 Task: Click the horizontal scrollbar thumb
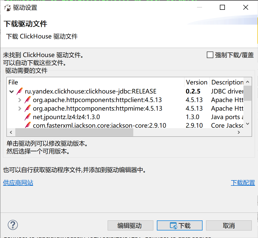click(x=74, y=132)
